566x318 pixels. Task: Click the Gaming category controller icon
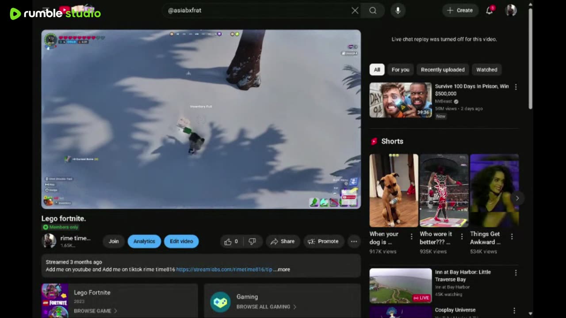click(220, 302)
